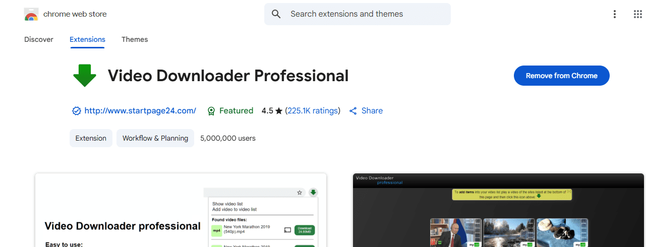
Task: Click Remove from Chrome button
Action: [x=561, y=76]
